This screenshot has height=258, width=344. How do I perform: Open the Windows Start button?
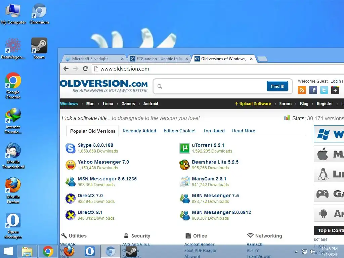(8, 251)
